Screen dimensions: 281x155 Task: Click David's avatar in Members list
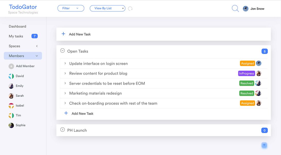pyautogui.click(x=11, y=76)
